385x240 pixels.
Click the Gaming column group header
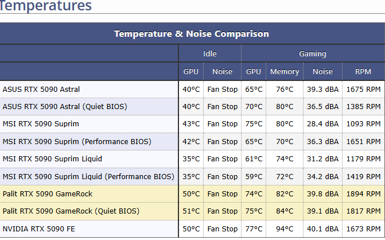point(313,53)
